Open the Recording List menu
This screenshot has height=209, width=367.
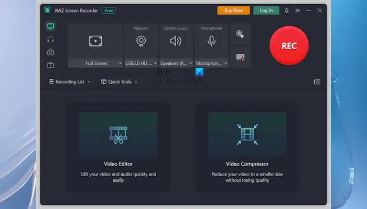coord(69,82)
